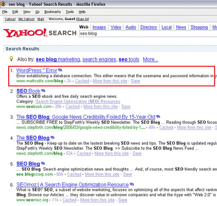Save the seomoz.org result
Image resolution: width=217 pixels, height=206 pixels.
[123, 200]
